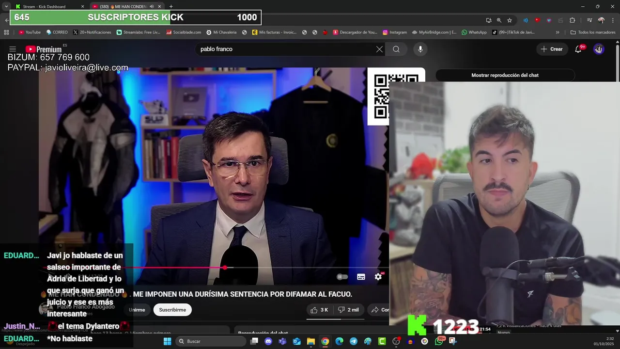Dislike the video showing 2 mil
This screenshot has height=349, width=620.
[x=349, y=310]
